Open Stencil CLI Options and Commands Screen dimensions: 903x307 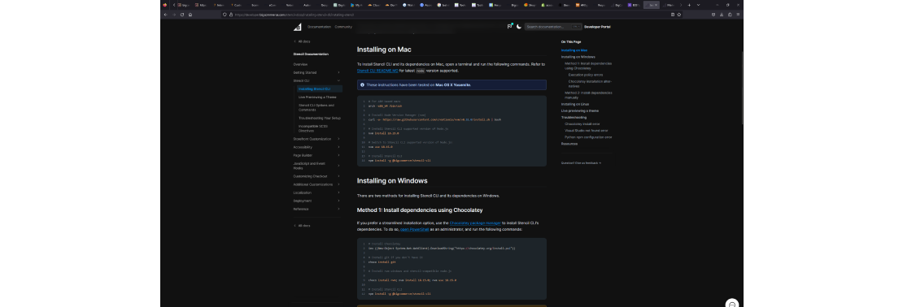[316, 107]
